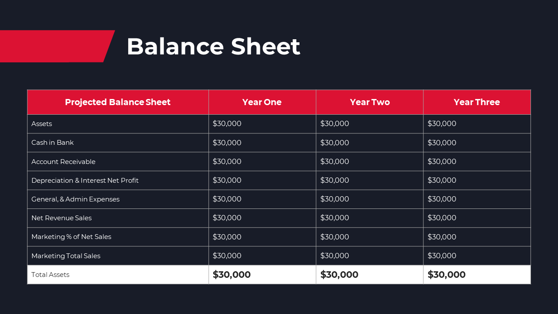This screenshot has height=314, width=558.
Task: Click the Net Revenue Sales label
Action: 61,218
